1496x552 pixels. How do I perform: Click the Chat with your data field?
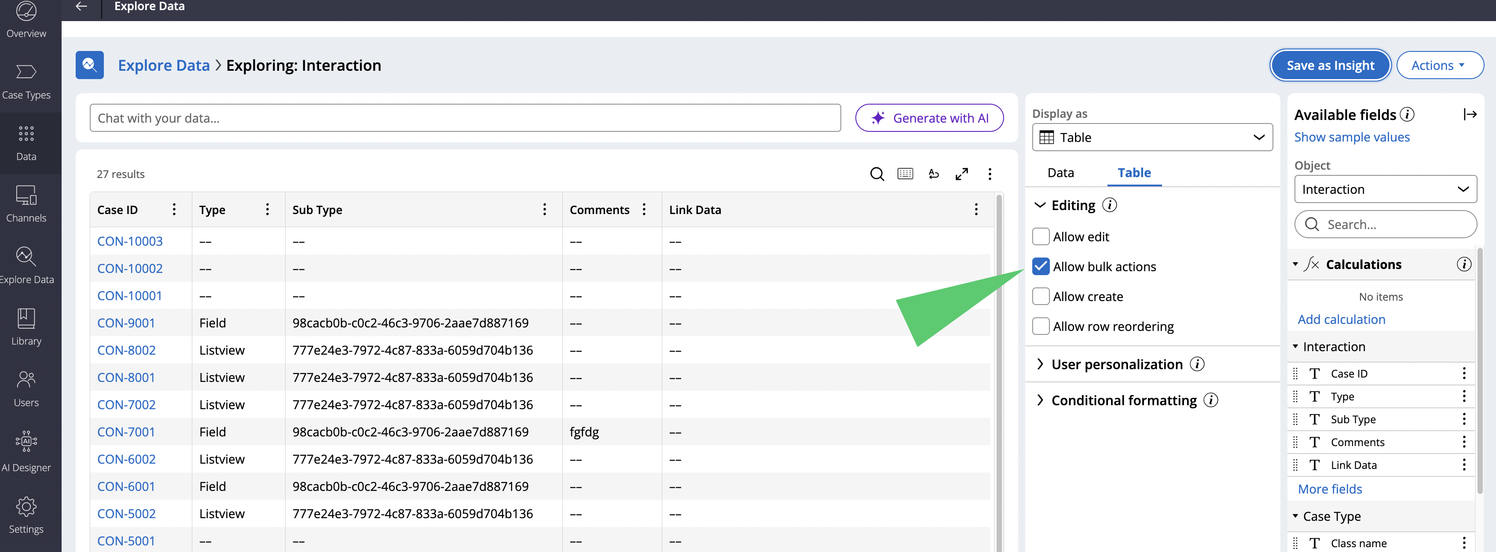click(465, 118)
